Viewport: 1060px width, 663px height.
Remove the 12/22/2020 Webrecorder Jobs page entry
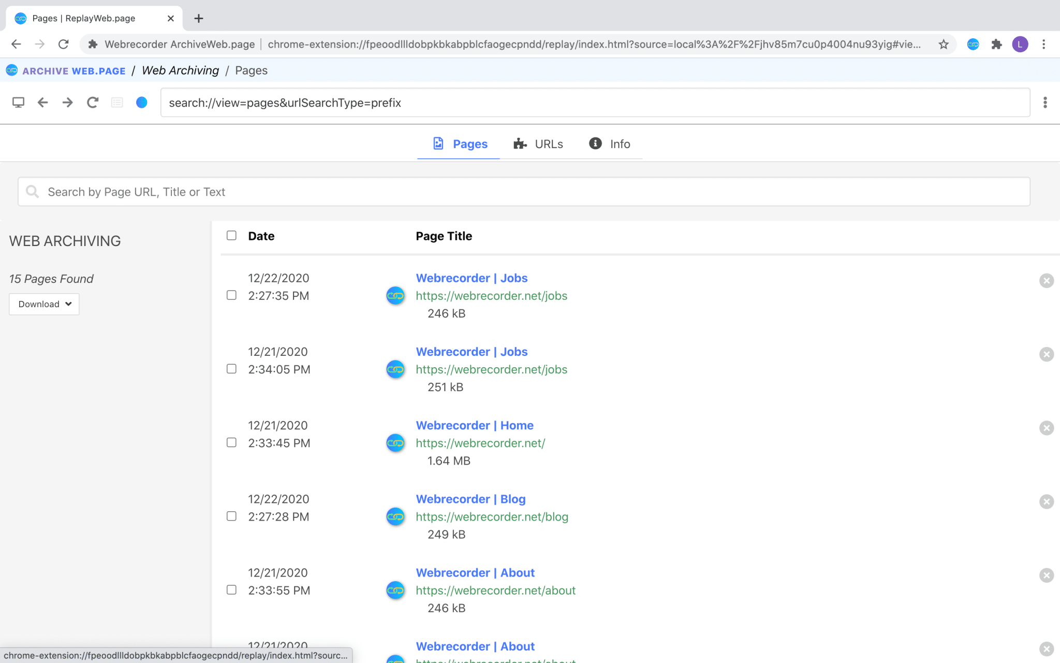coord(1047,281)
